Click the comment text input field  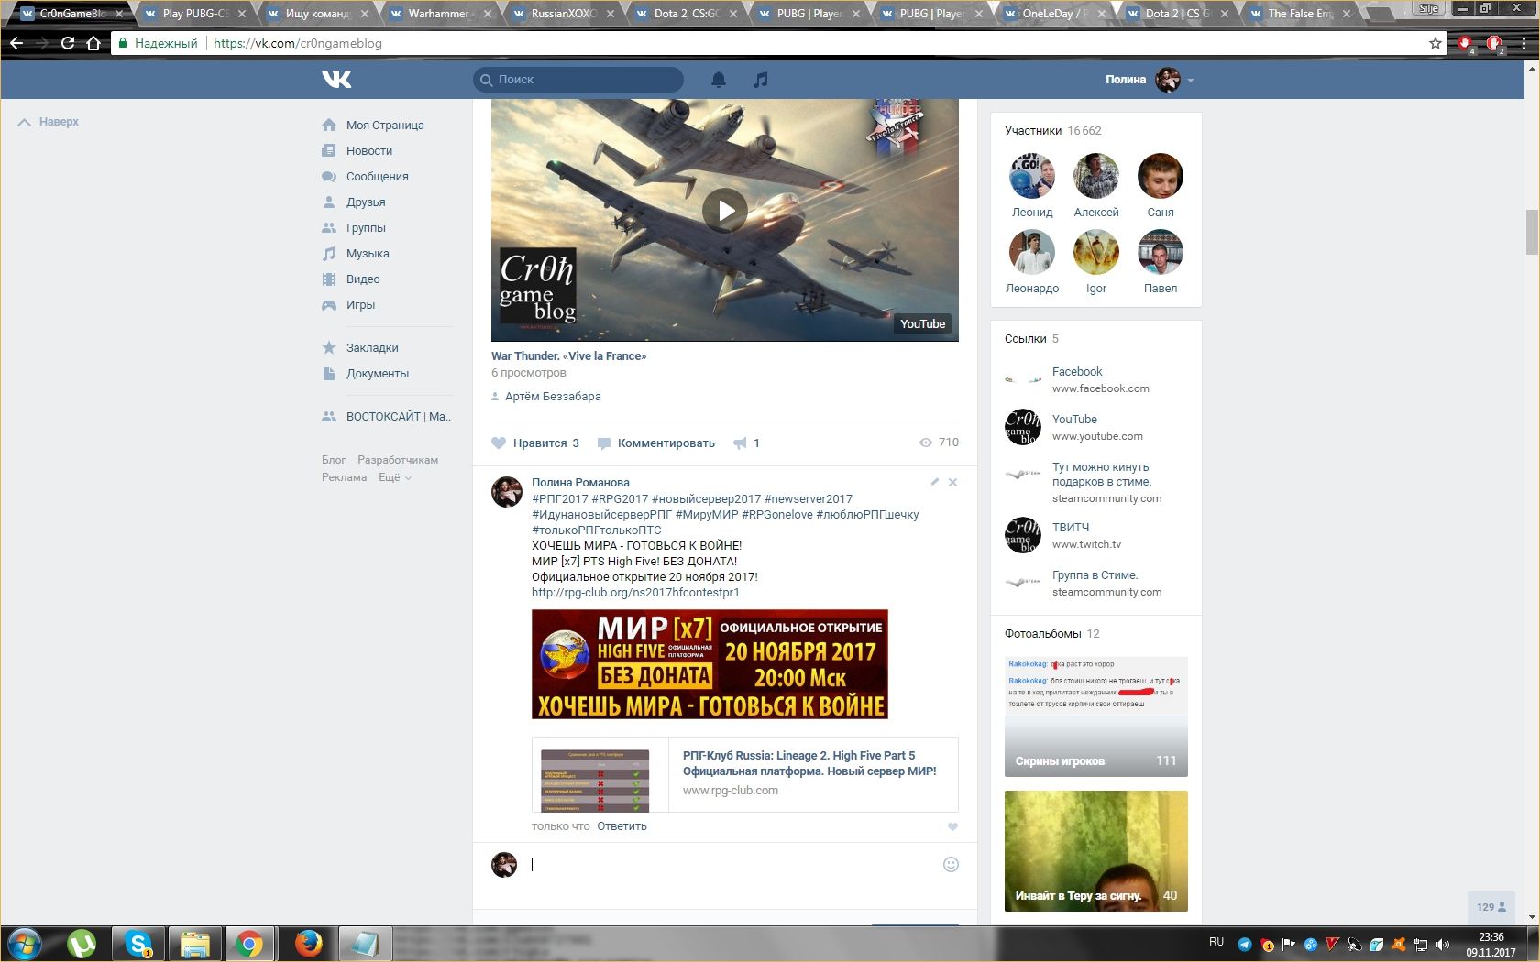pos(731,864)
